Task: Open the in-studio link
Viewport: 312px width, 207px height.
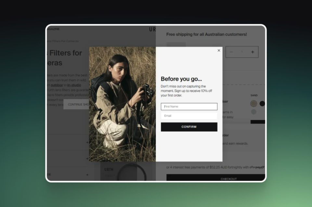Action: click(x=74, y=85)
